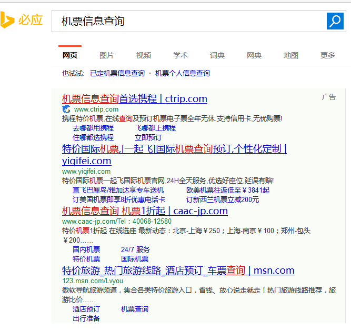Open the 国内机票 sublink
Image resolution: width=351 pixels, height=330 pixels.
(86, 249)
